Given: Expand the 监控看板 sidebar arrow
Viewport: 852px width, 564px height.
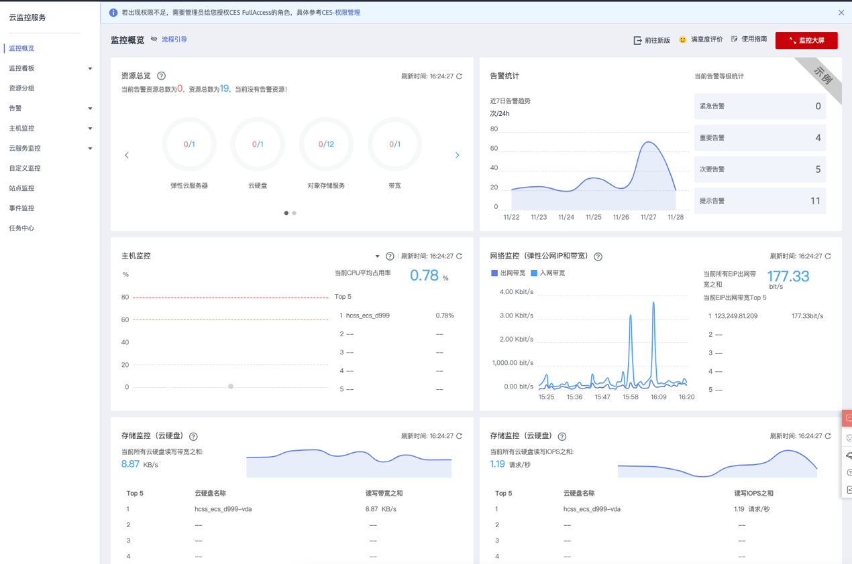Looking at the screenshot, I should tap(90, 68).
